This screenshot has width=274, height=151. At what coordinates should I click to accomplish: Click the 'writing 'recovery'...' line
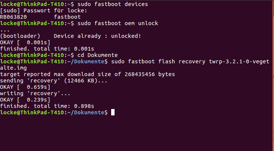35,93
